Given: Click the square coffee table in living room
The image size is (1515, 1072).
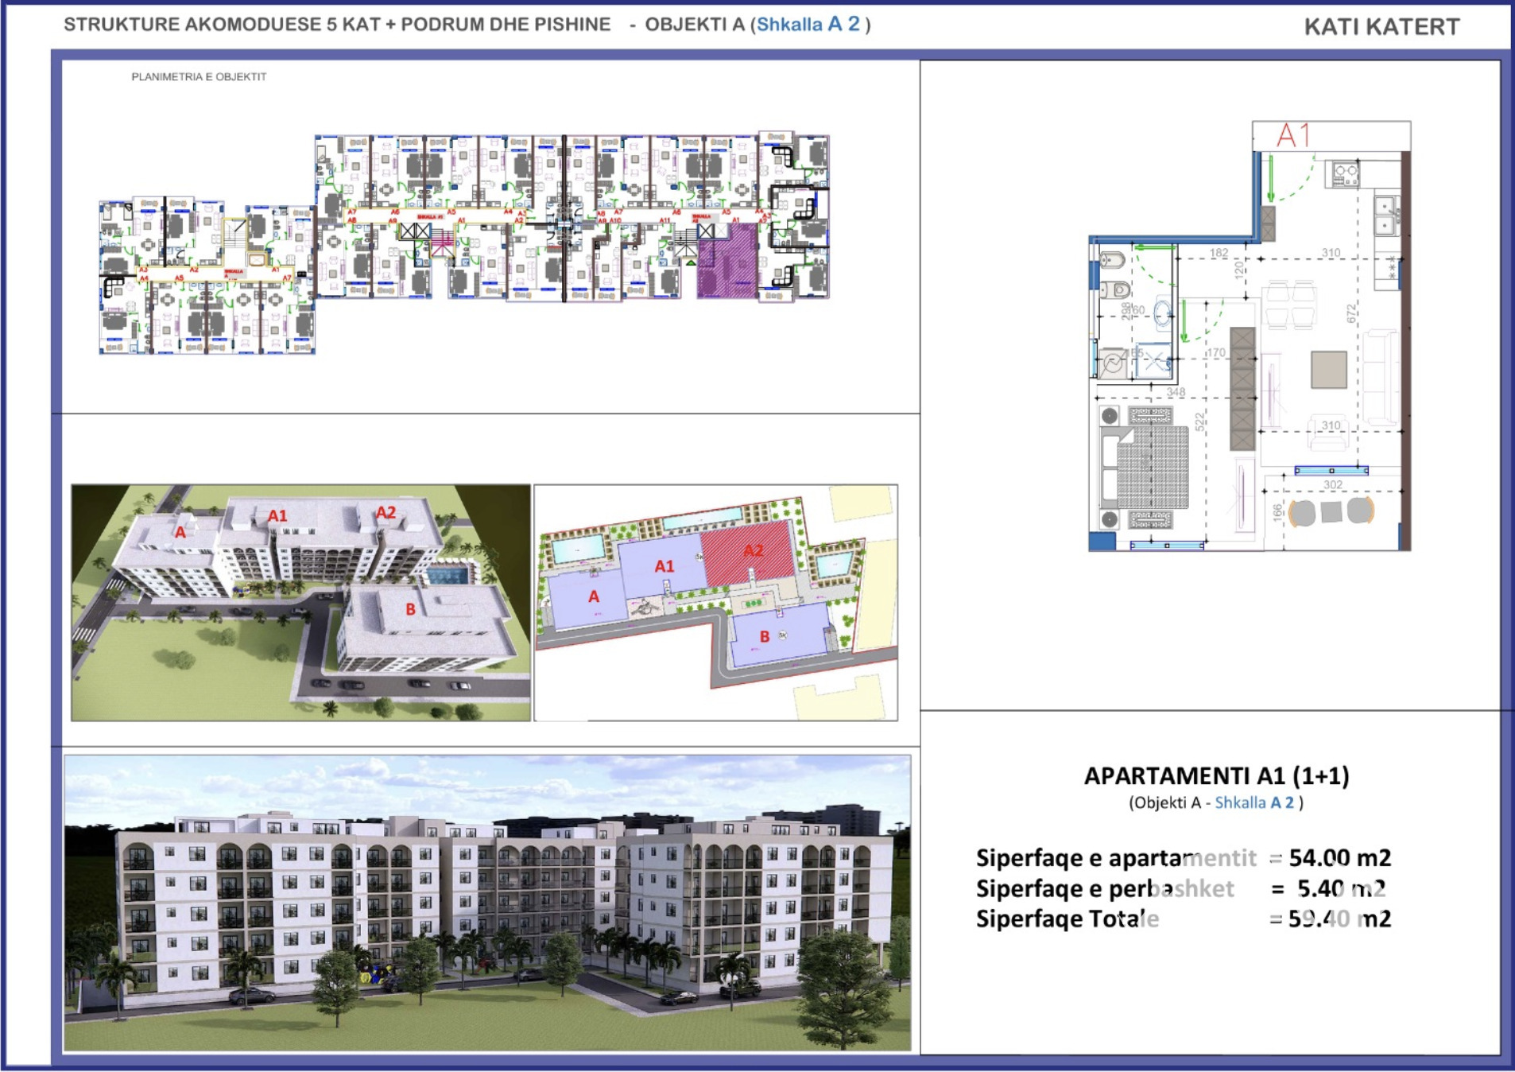Looking at the screenshot, I should tap(1328, 370).
